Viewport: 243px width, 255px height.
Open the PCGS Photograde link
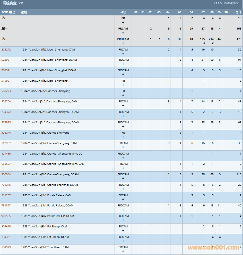point(226,3)
